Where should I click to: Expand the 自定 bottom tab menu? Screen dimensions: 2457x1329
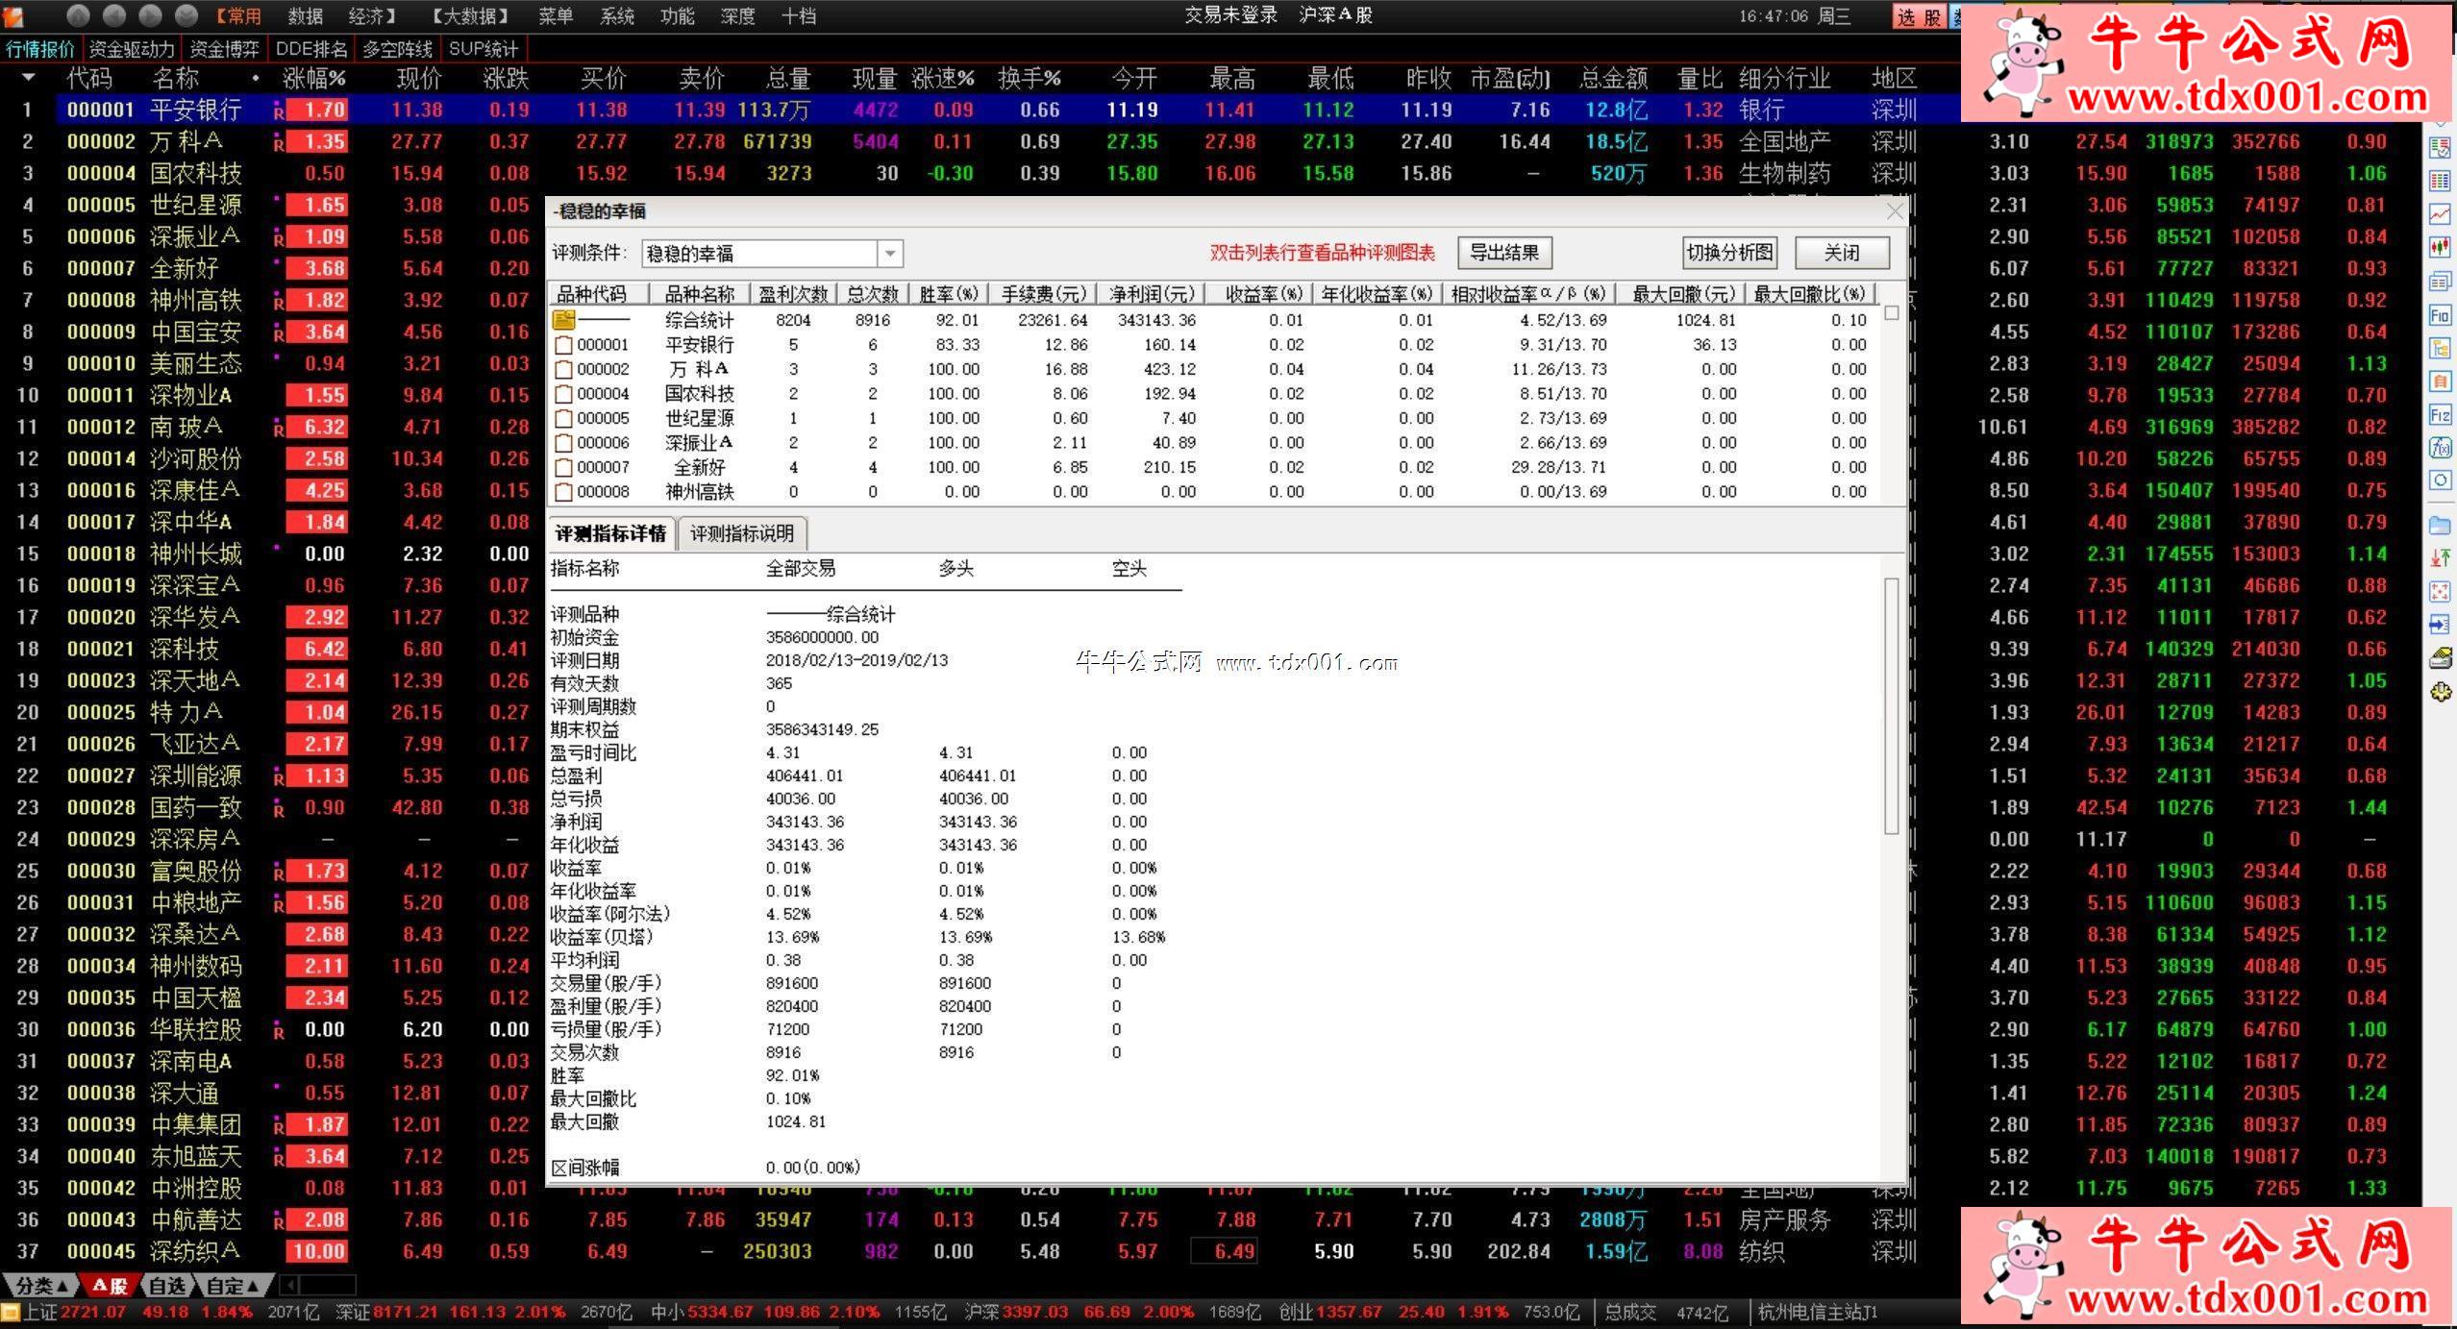233,1285
